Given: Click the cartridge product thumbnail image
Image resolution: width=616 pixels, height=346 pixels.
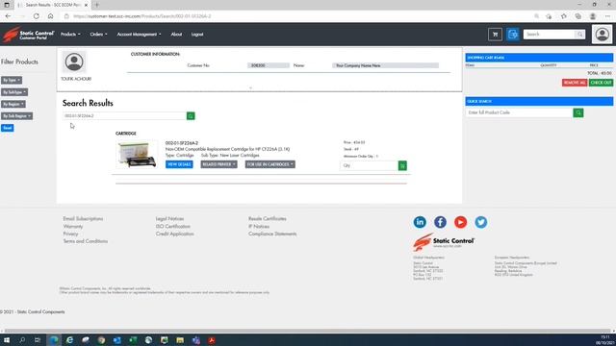Looking at the screenshot, I should pos(137,154).
